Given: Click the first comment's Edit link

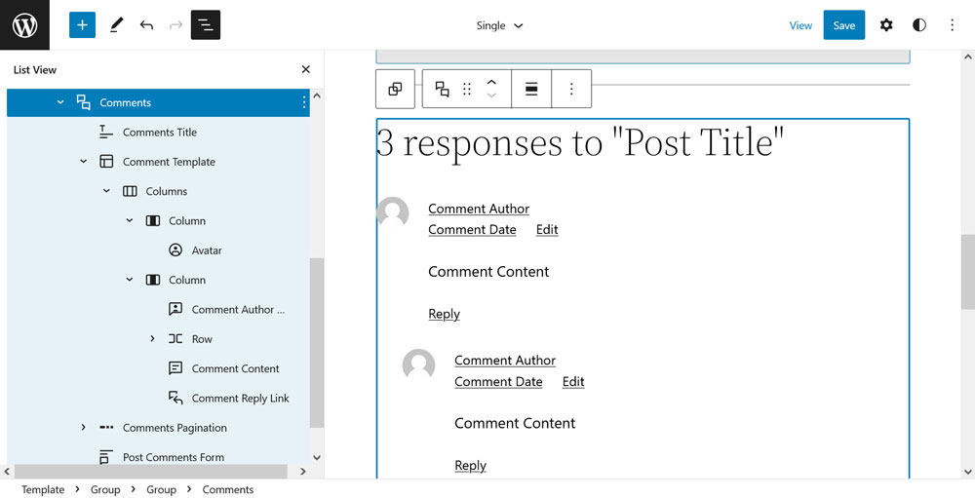Looking at the screenshot, I should (547, 229).
